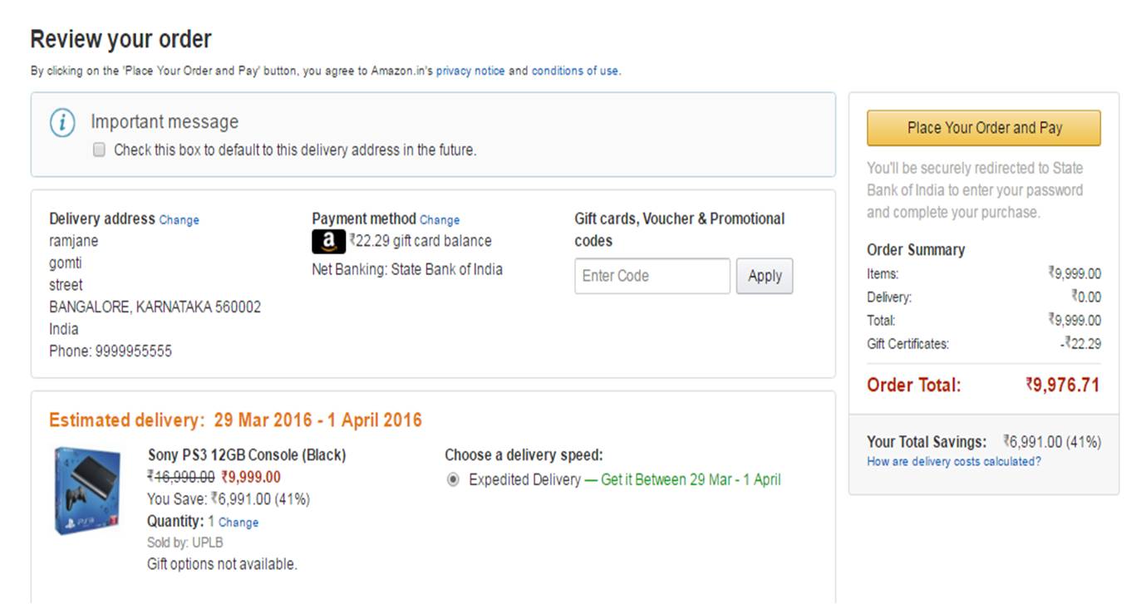Click the Sony PS3 12GB Console title
Image resolution: width=1136 pixels, height=604 pixels.
pyautogui.click(x=247, y=455)
